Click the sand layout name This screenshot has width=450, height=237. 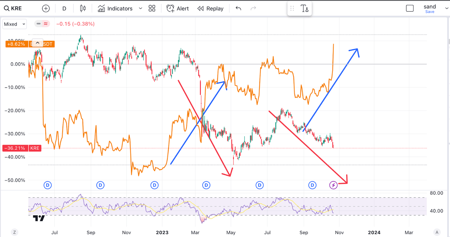[430, 6]
